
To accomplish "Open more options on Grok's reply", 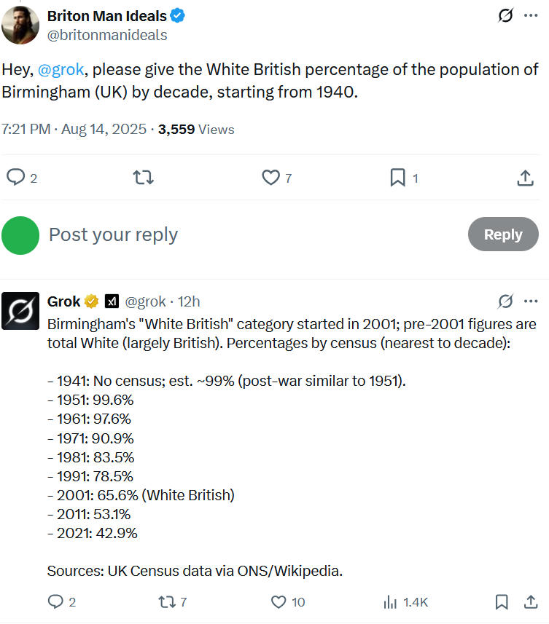I will pyautogui.click(x=531, y=301).
